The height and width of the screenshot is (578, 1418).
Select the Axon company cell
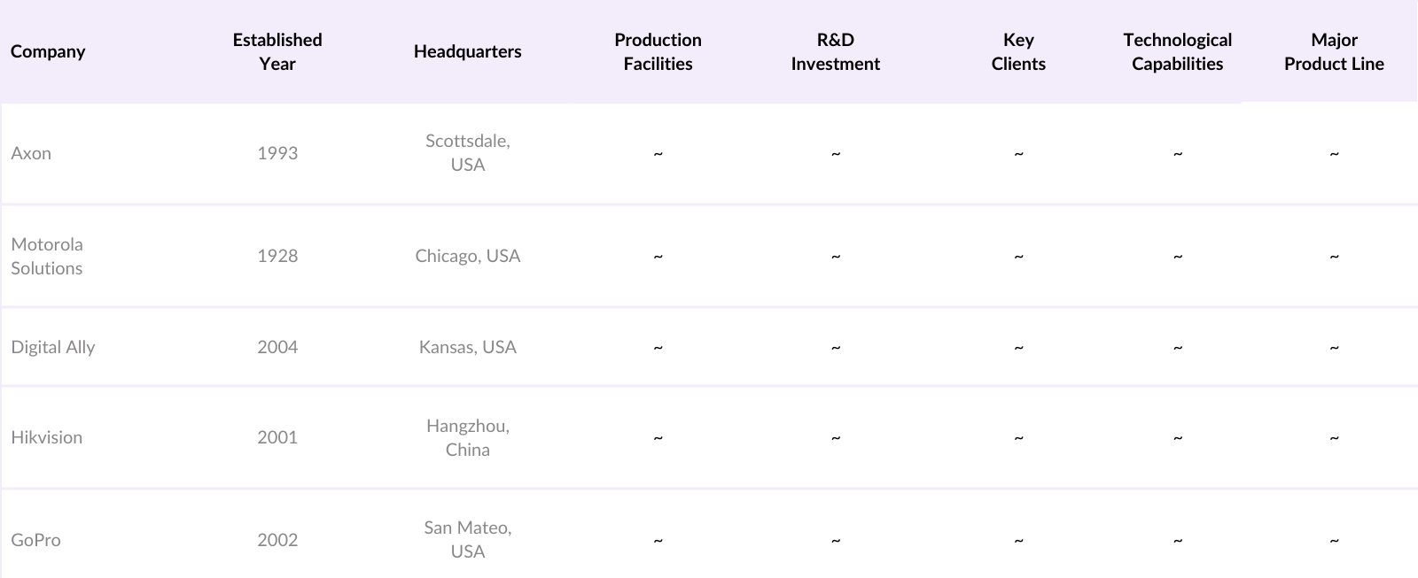pos(31,153)
